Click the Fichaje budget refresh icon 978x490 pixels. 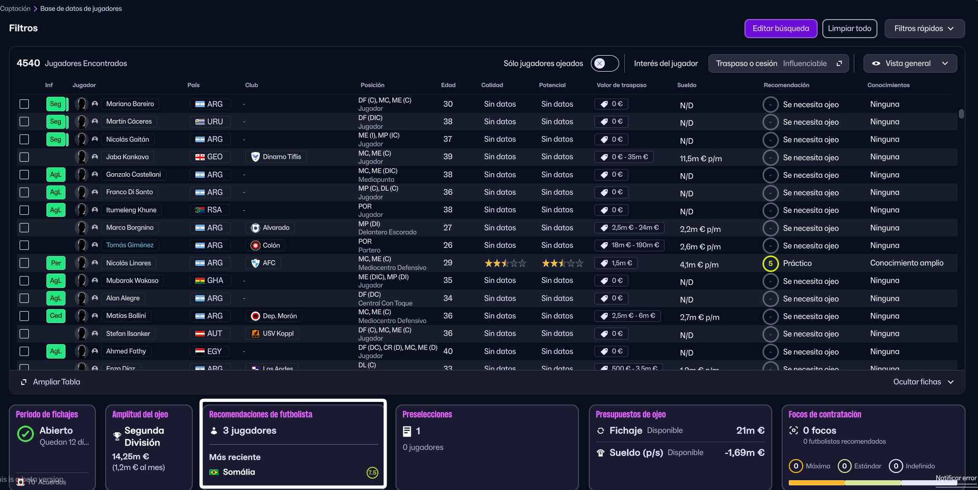(601, 431)
